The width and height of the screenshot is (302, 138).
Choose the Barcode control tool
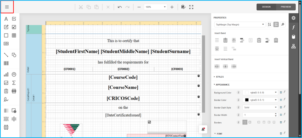(6, 63)
